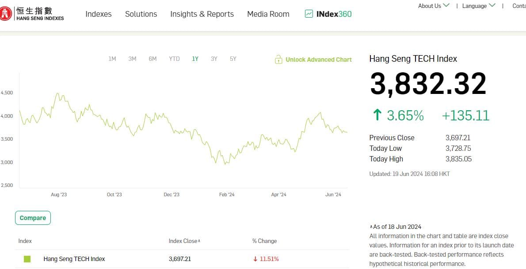This screenshot has width=526, height=269.
Task: Choose the 6M time period
Action: [152, 59]
